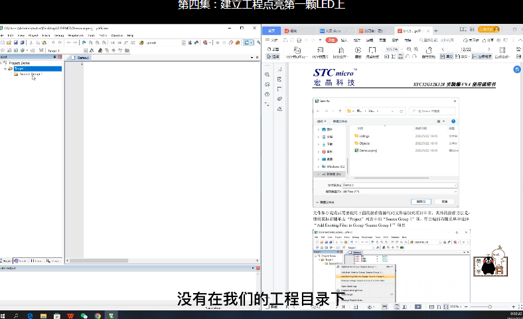Viewport: 523px width, 319px height.
Task: Toggle double page view in WPS
Action: point(461,56)
